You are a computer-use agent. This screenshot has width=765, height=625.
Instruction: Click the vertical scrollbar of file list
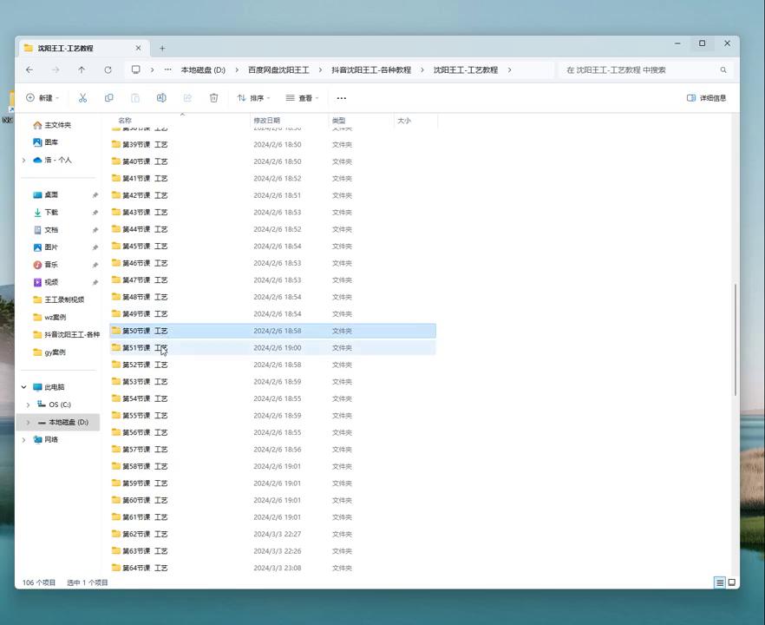(x=736, y=339)
